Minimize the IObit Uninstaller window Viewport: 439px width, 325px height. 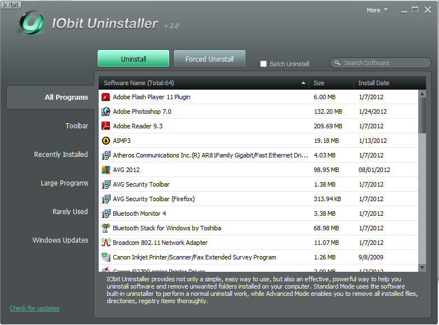coord(404,11)
